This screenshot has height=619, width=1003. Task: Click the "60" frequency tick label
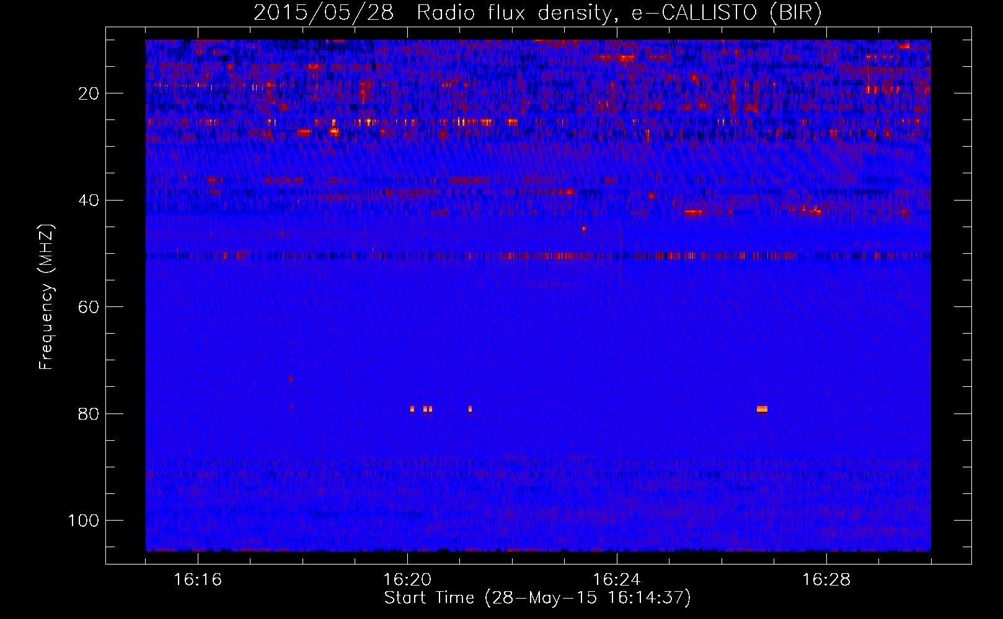coord(89,307)
